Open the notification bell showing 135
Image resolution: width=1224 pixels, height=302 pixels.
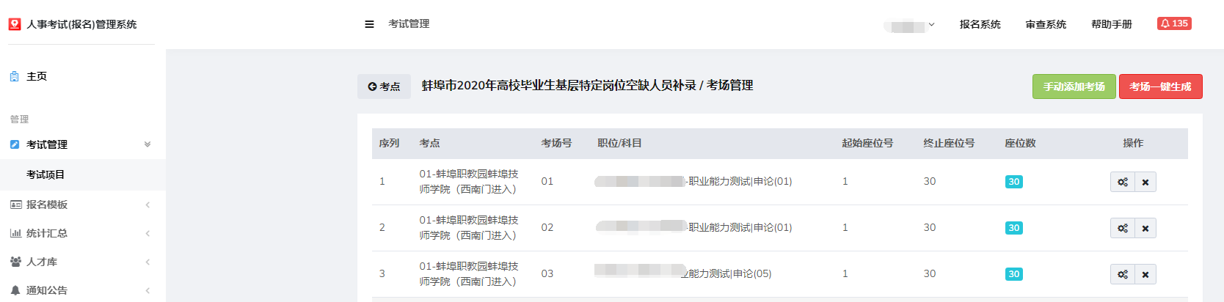click(1174, 23)
